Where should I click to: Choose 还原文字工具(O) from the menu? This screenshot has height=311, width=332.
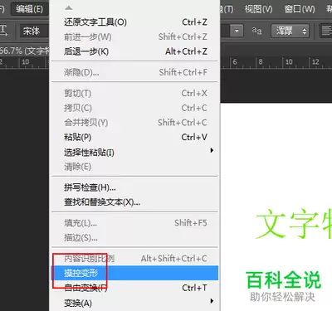pyautogui.click(x=135, y=22)
